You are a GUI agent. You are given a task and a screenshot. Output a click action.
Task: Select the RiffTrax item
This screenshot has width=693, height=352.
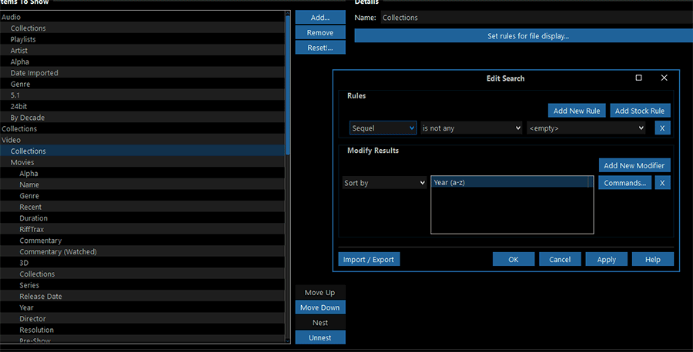tap(142, 229)
